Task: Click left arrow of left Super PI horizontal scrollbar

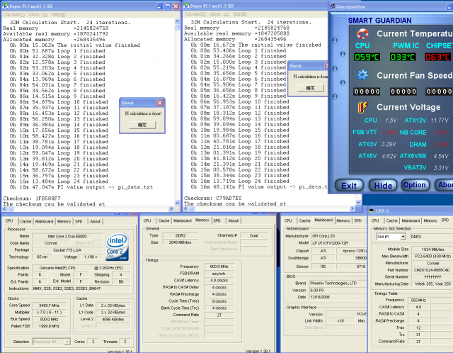Action: pos(4,208)
